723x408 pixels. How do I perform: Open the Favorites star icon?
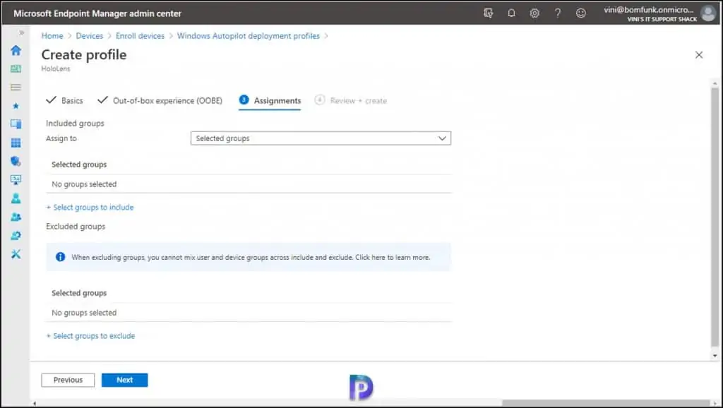pos(16,106)
